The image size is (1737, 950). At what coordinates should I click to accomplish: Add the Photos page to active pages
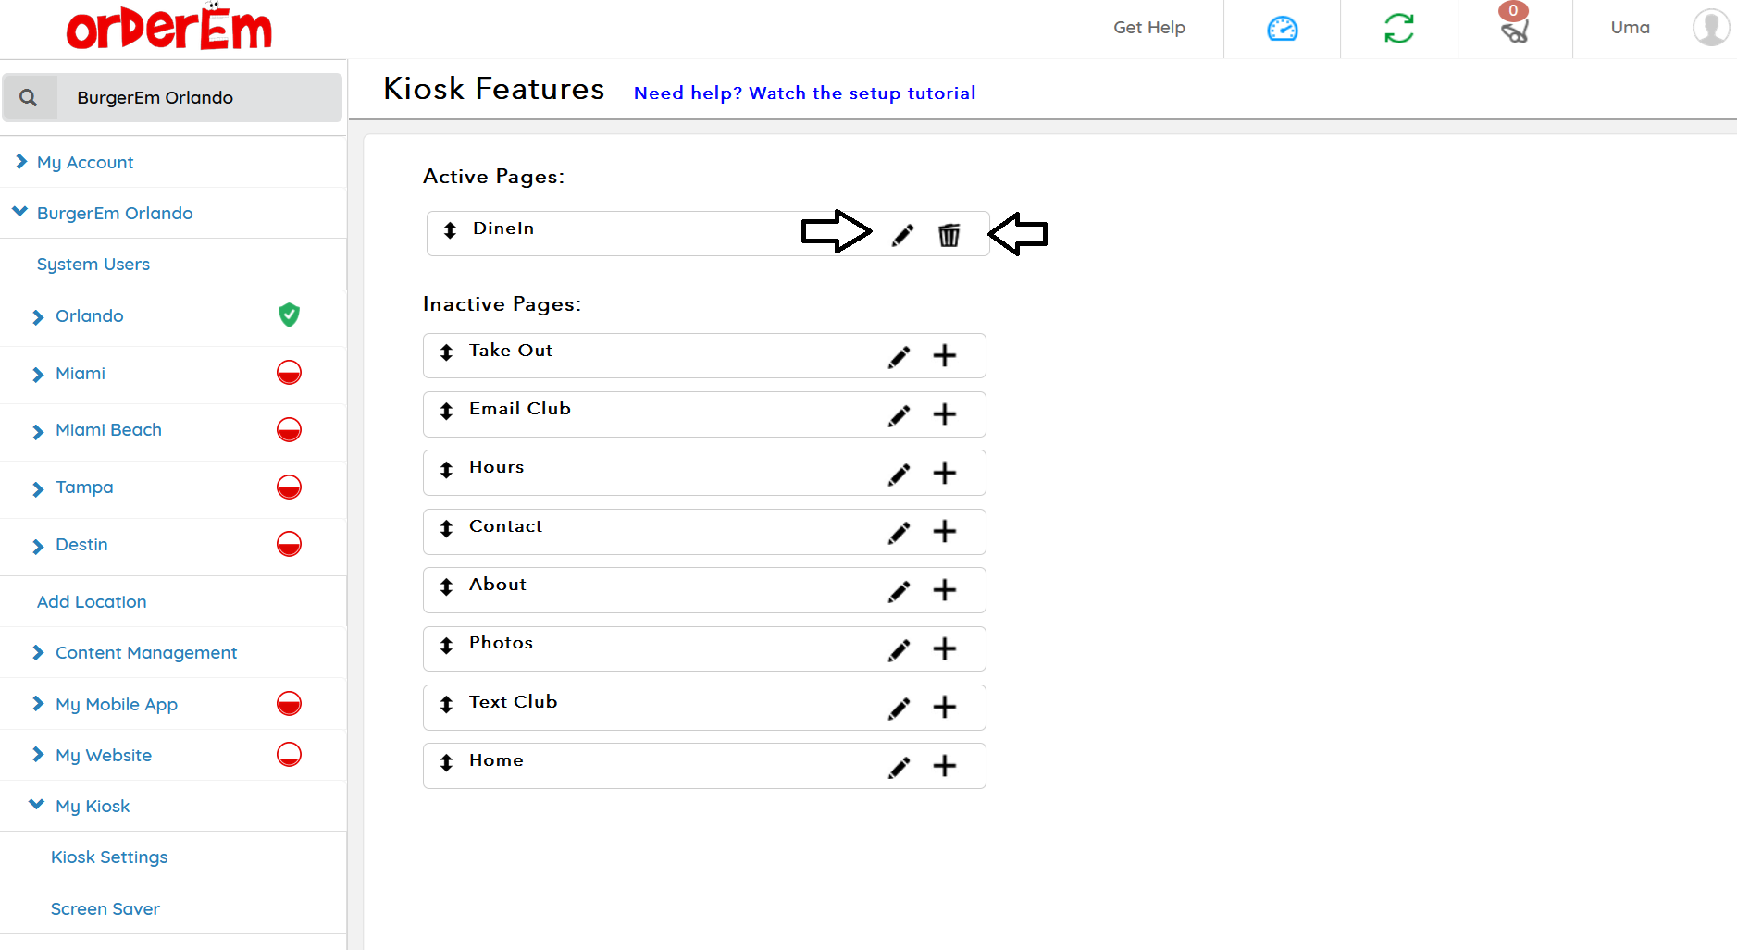coord(944,649)
